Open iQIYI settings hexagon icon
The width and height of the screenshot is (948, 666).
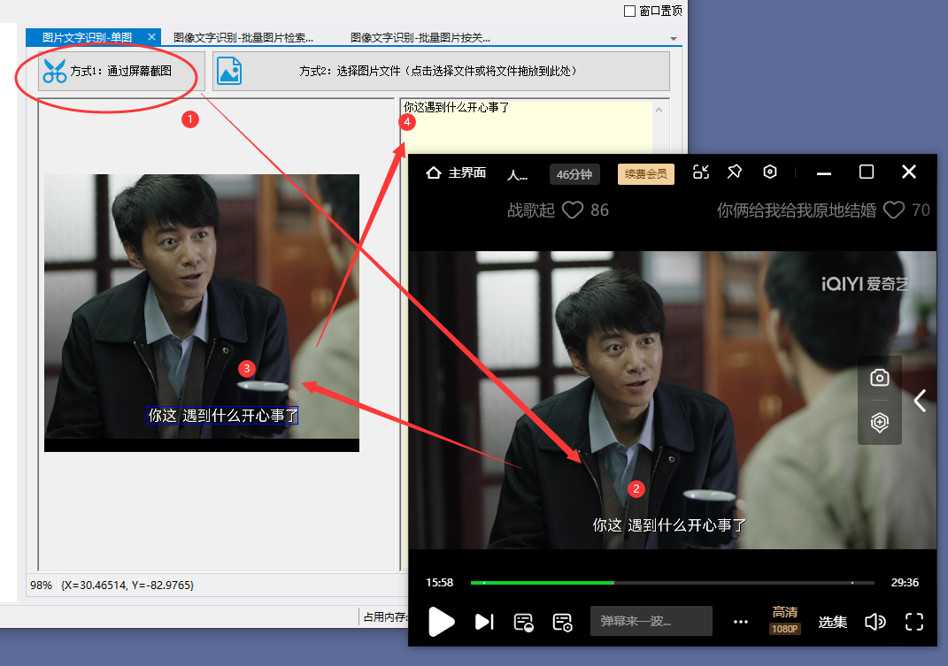click(770, 172)
